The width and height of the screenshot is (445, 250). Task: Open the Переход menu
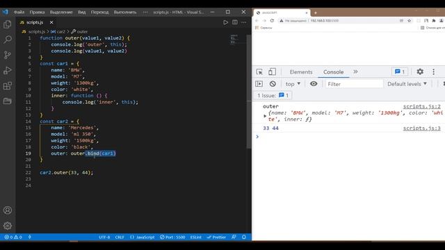tap(99, 12)
